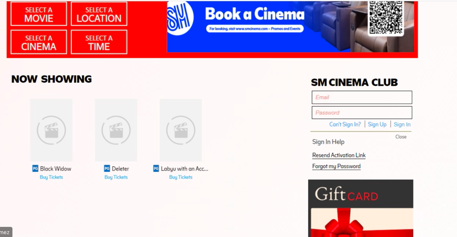457x237 pixels.
Task: Open Labyu with an Accent poster placeholder
Action: click(x=181, y=130)
